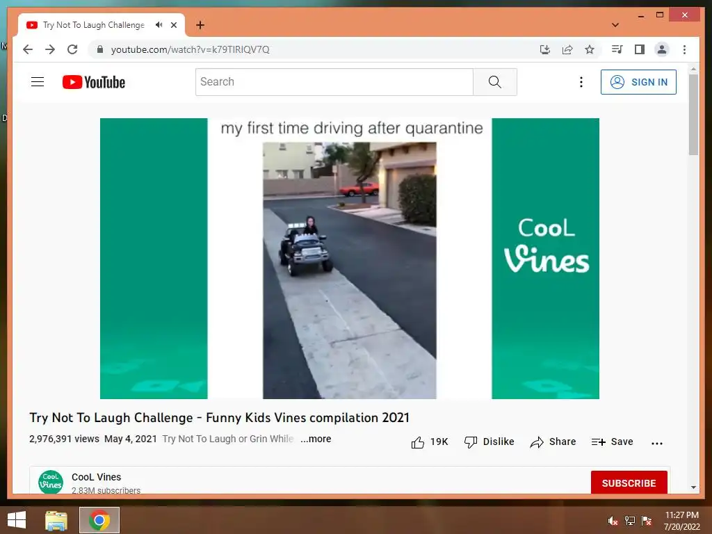Open CooL Vines channel avatar
This screenshot has height=534, width=712.
click(50, 482)
